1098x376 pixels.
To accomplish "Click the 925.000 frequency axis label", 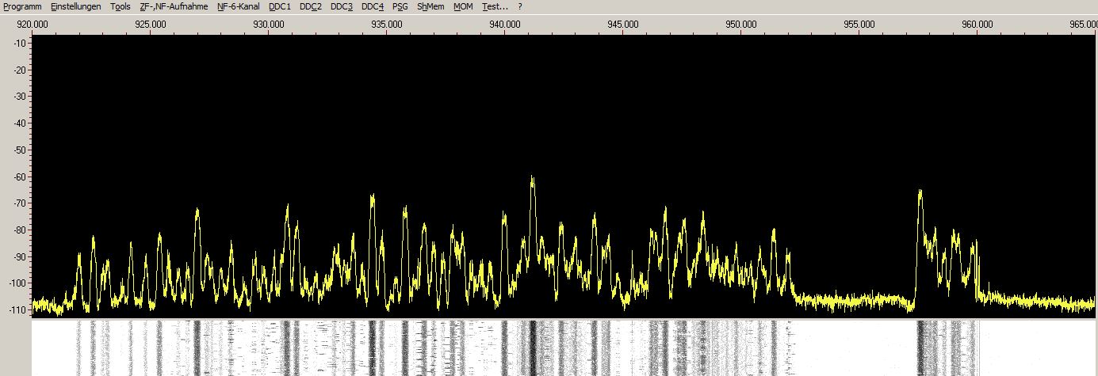I will [x=150, y=24].
